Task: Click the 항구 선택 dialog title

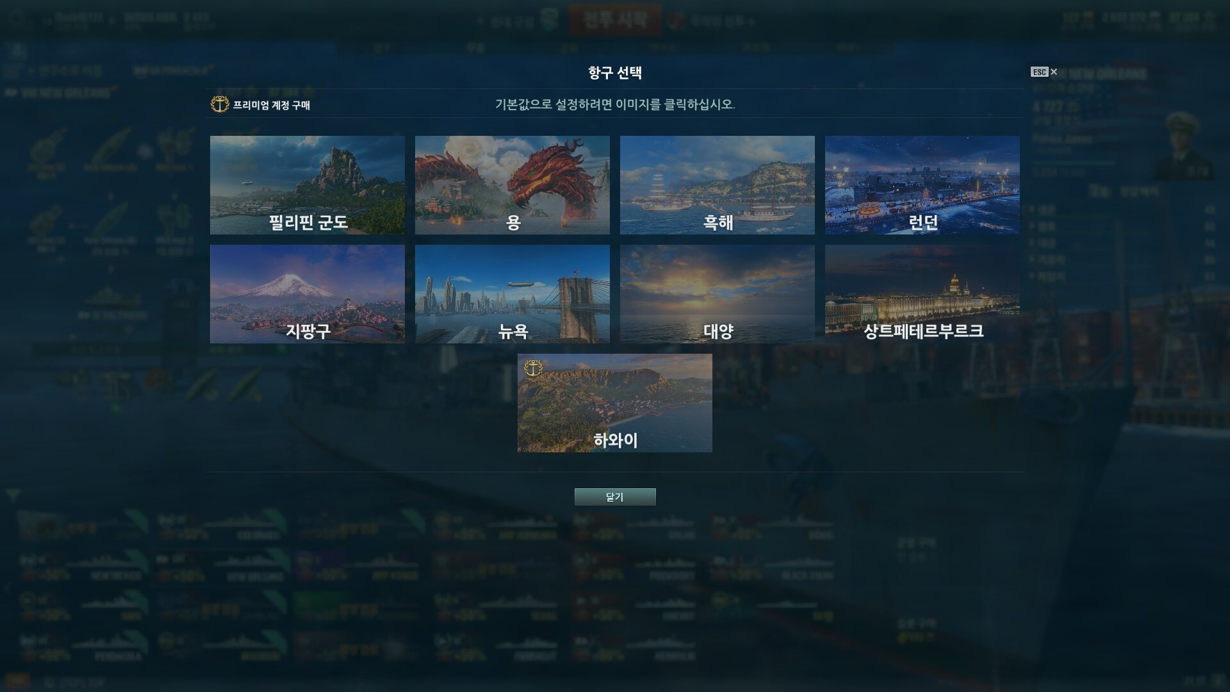Action: click(x=615, y=72)
